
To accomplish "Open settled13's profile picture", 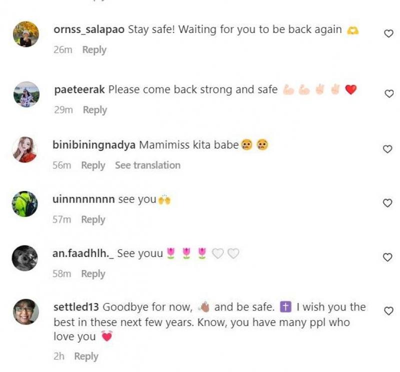I will (26, 311).
